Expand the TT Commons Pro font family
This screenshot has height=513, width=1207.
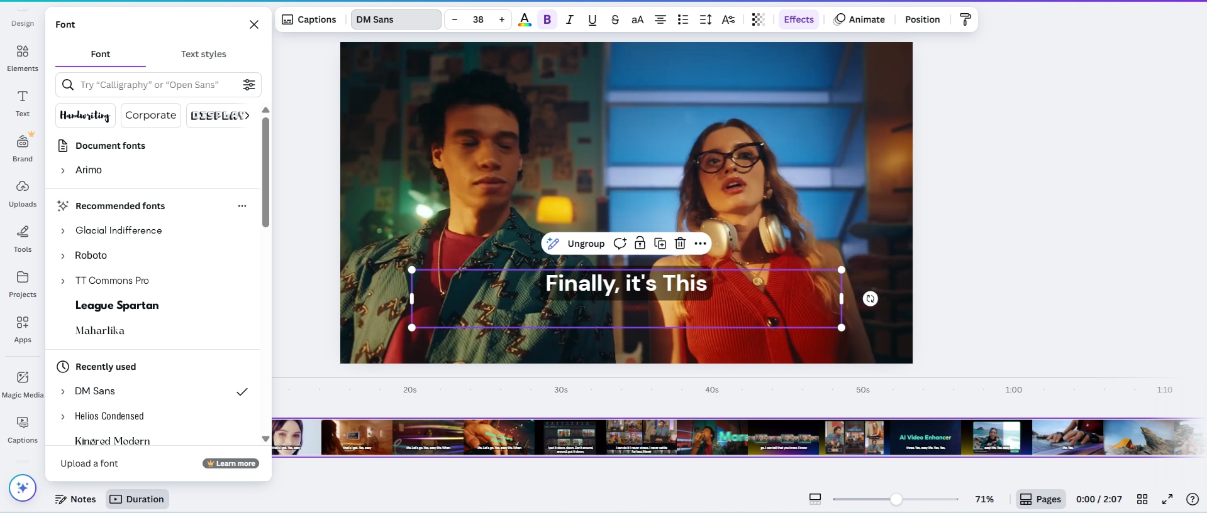62,281
